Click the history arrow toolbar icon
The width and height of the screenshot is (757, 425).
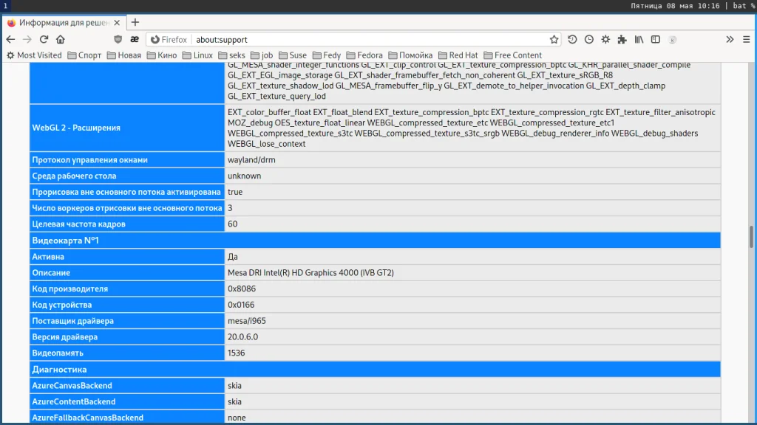pos(572,40)
